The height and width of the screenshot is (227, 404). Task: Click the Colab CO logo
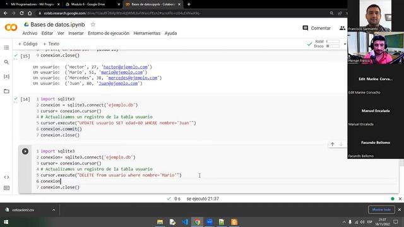click(11, 27)
